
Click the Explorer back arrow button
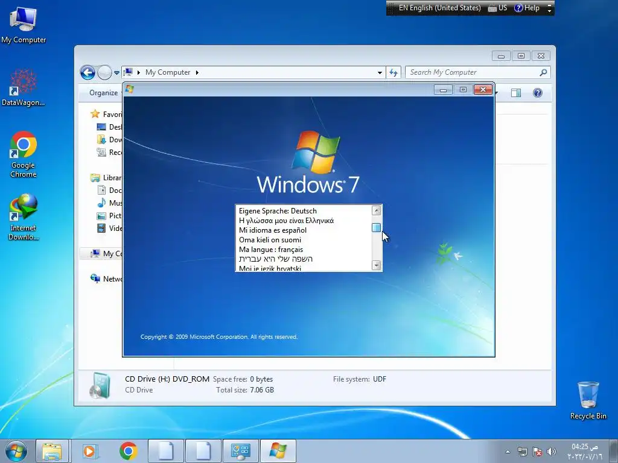click(x=88, y=72)
